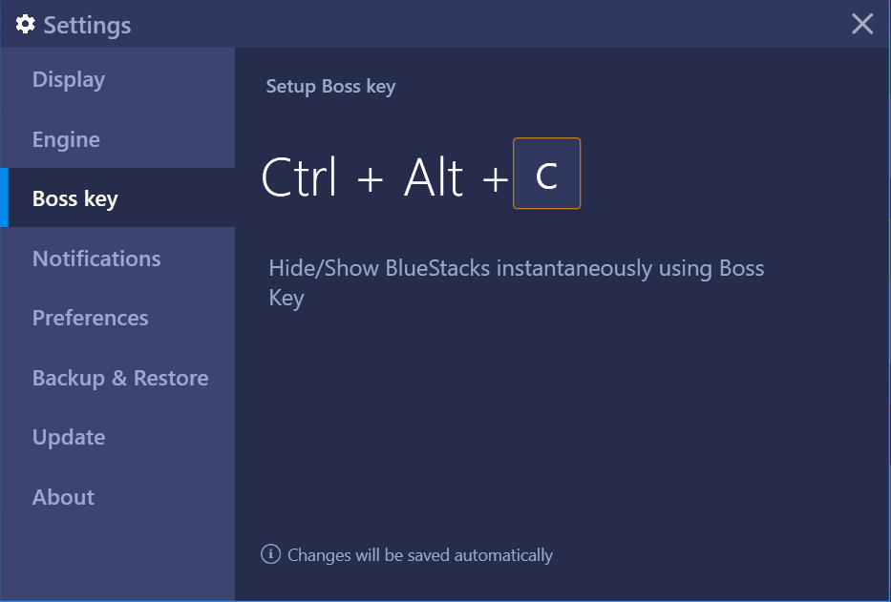Screen dimensions: 891x602
Task: Switch to the Engine tab
Action: [x=117, y=139]
